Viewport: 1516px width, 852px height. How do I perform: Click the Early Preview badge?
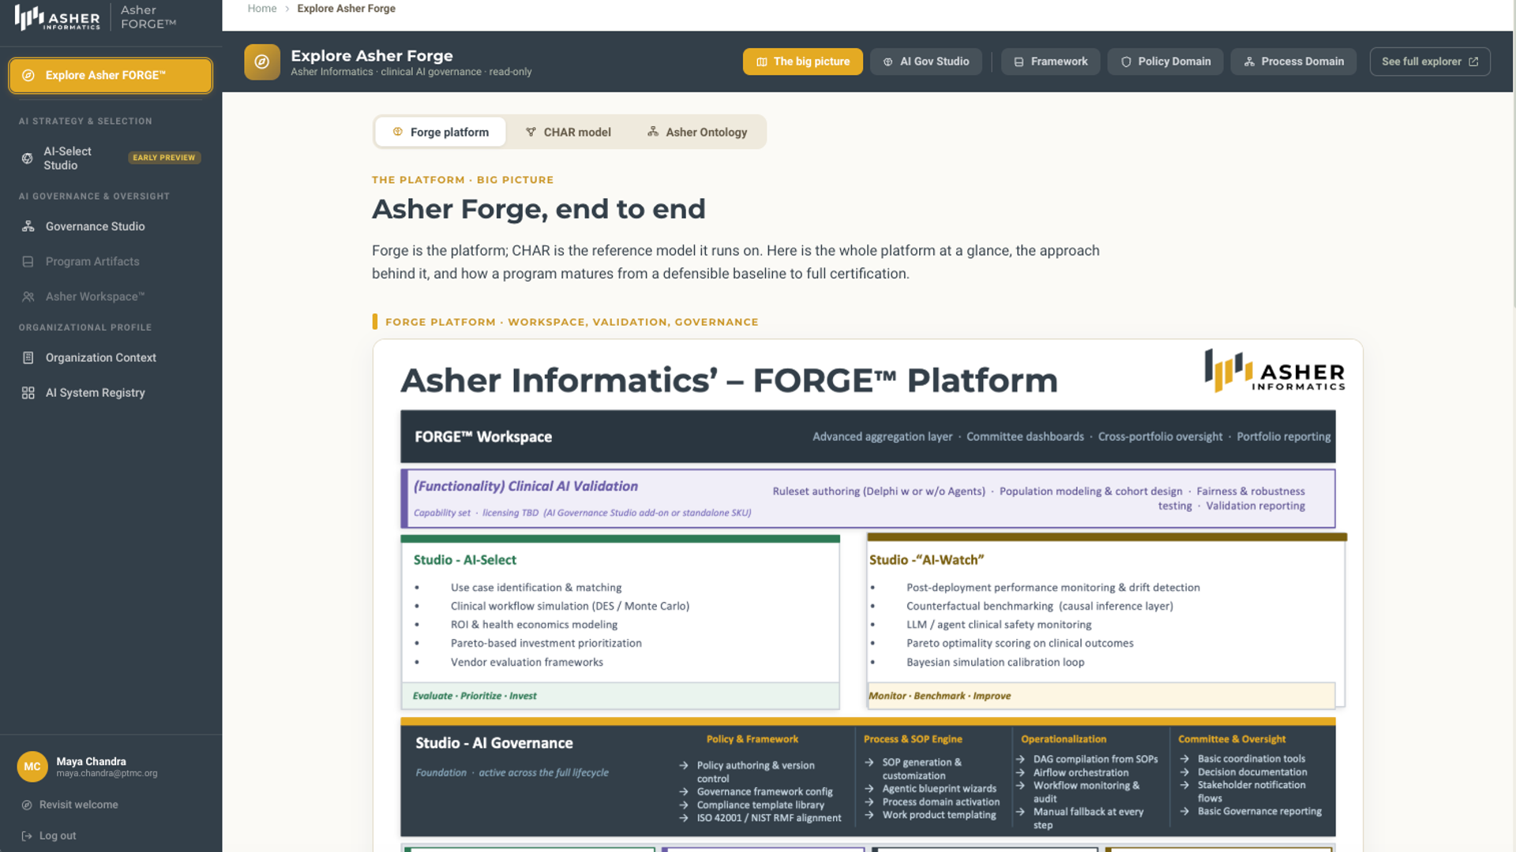click(x=164, y=158)
